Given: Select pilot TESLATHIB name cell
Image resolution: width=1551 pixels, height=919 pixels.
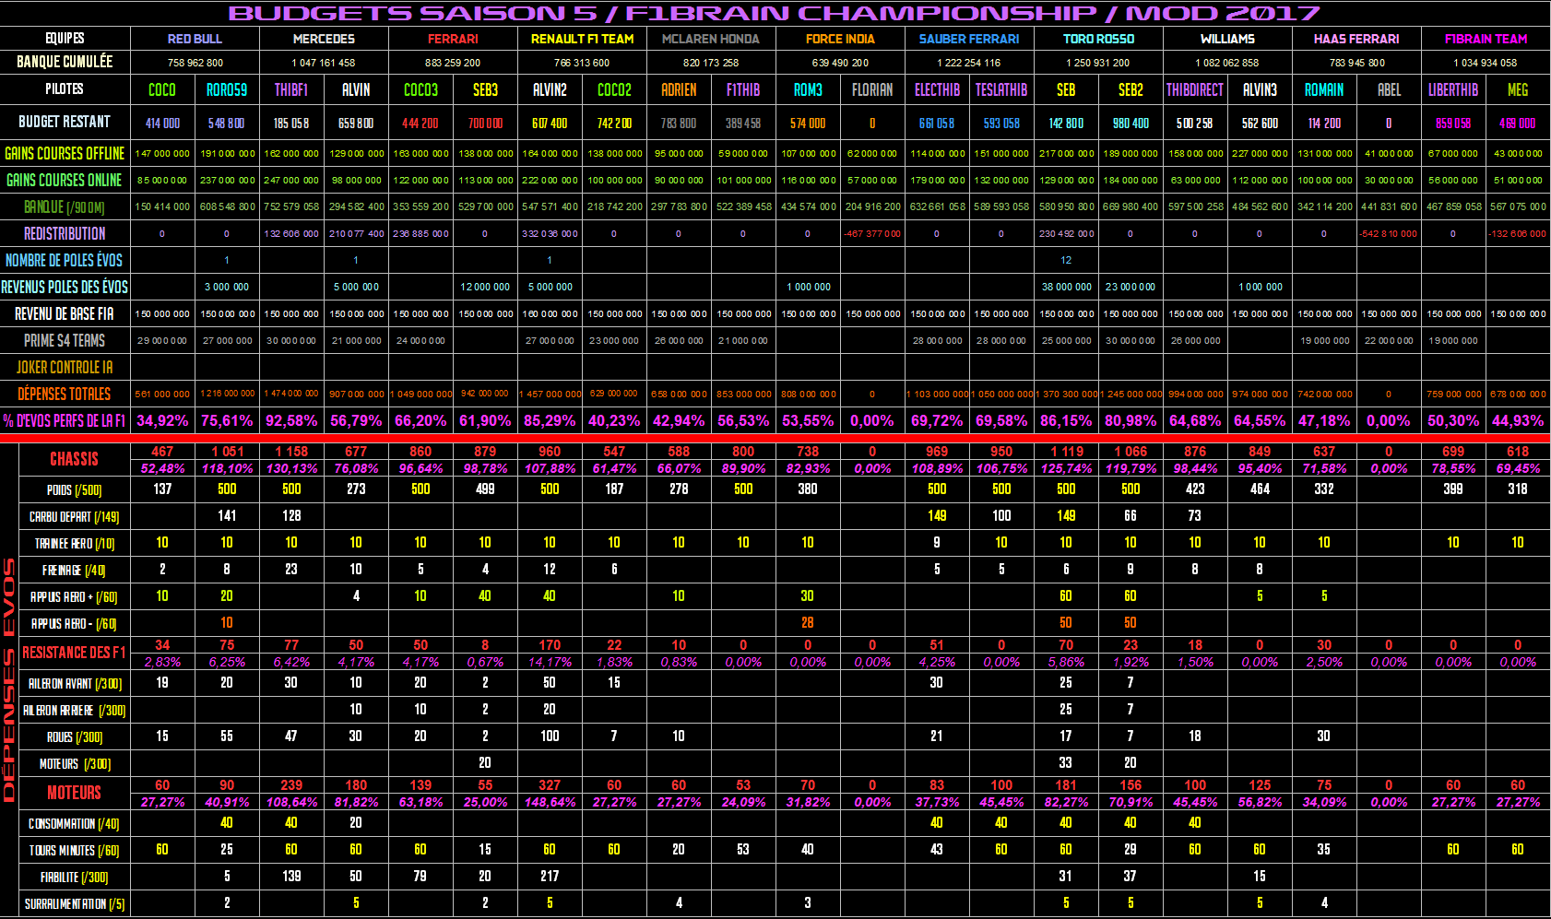Looking at the screenshot, I should pyautogui.click(x=1001, y=89).
